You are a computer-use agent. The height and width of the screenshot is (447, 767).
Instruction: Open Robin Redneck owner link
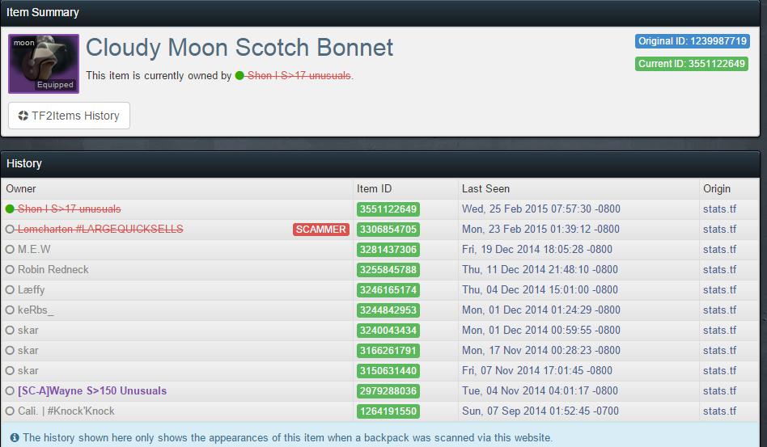[x=53, y=270]
